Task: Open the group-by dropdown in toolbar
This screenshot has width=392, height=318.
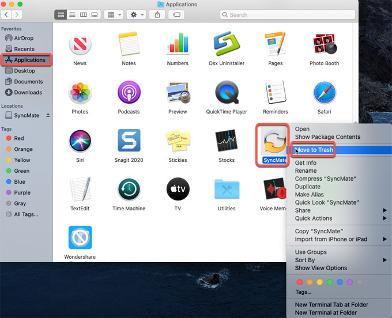Action: pos(114,15)
